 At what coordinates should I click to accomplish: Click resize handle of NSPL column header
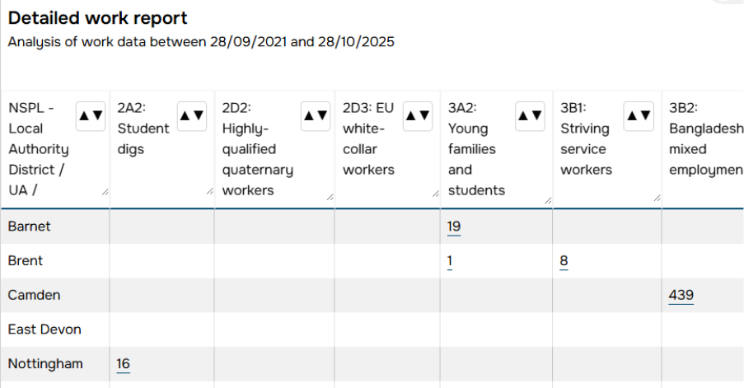(x=105, y=192)
